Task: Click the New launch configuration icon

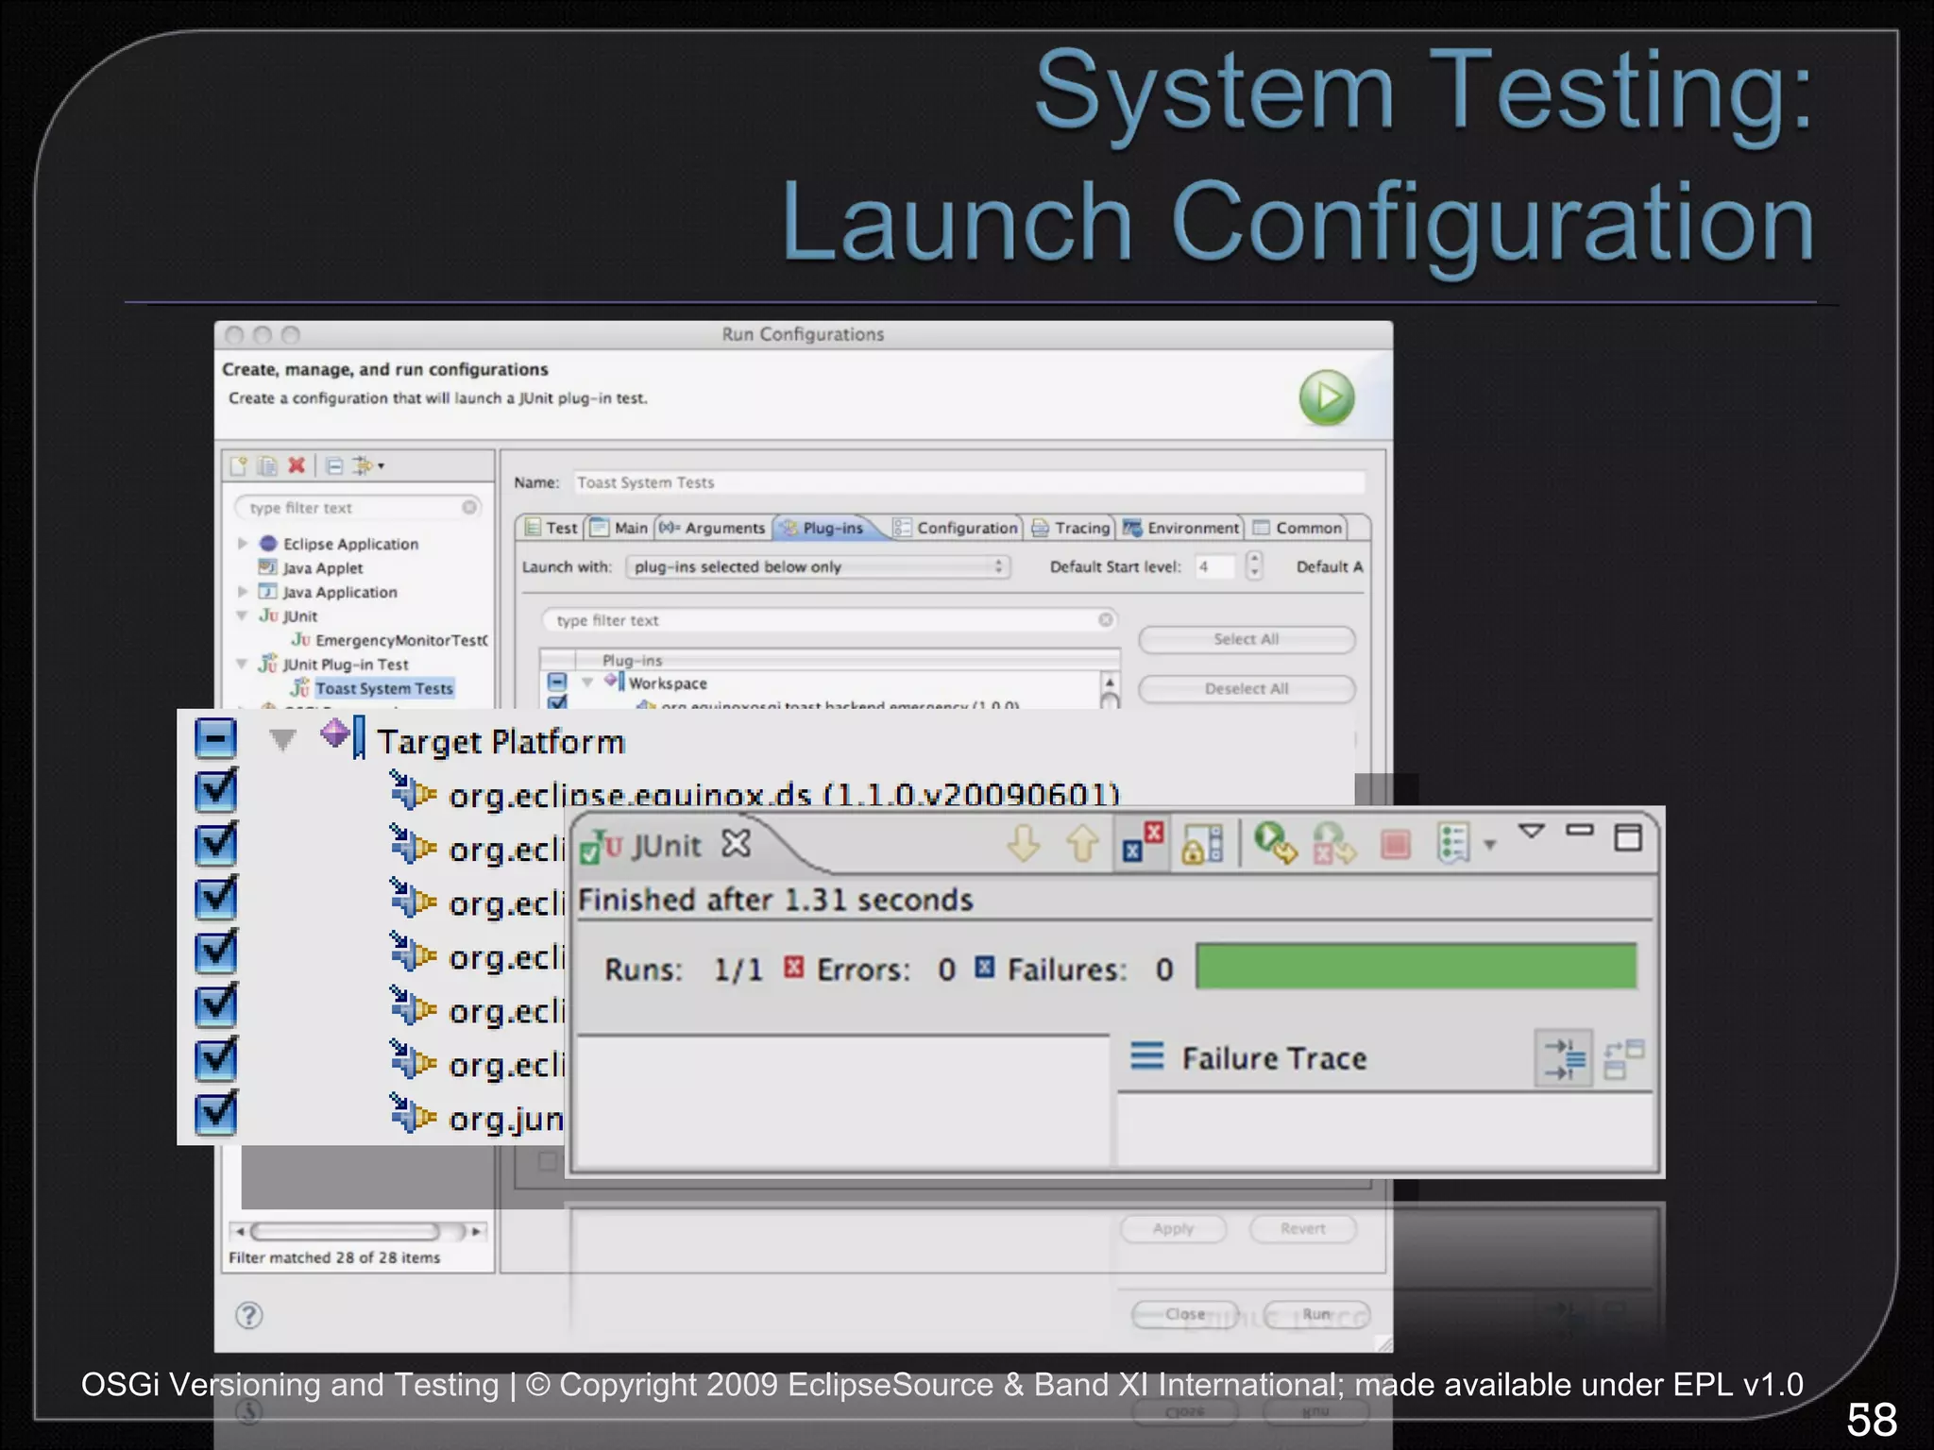Action: point(239,465)
